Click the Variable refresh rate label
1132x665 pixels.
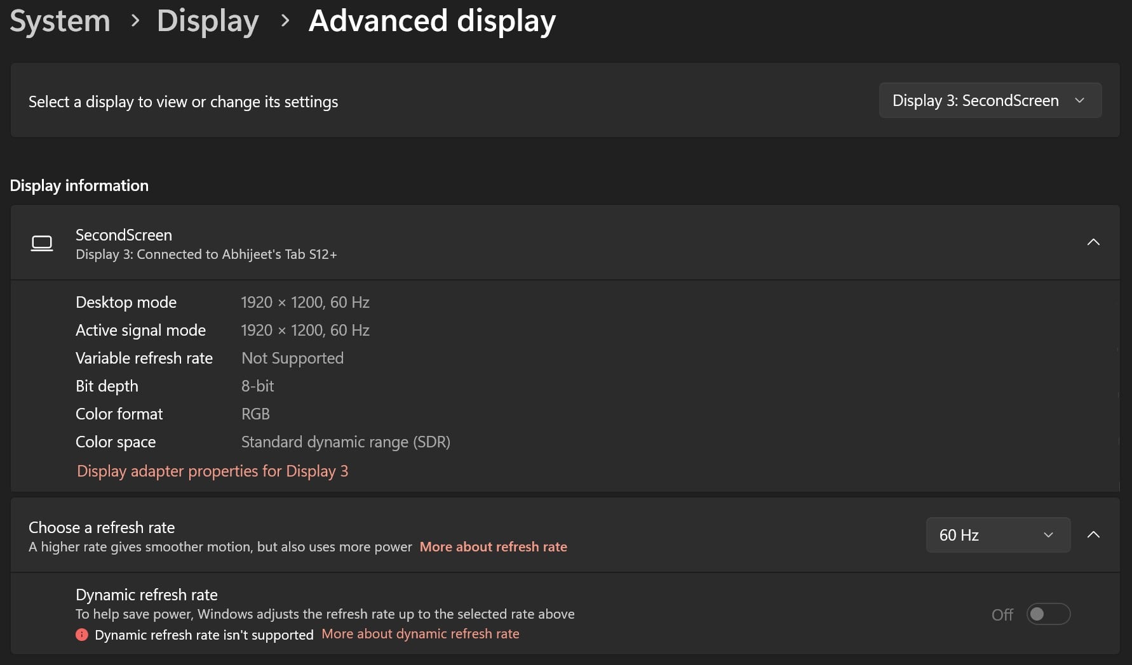[144, 359]
